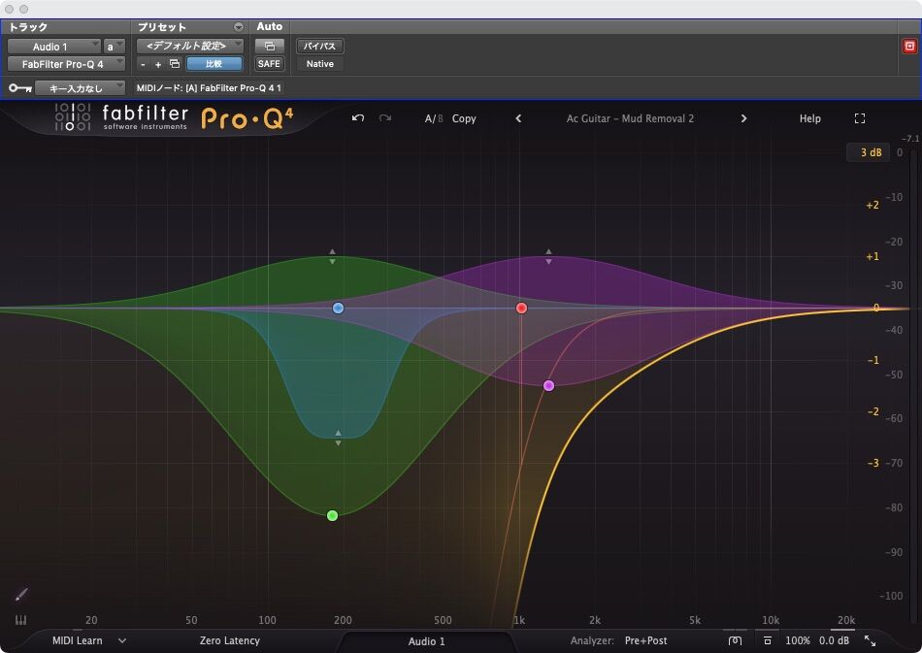Toggle the collision/freeze icon beside 100%
Screen dimensions: 922x653
tap(768, 640)
